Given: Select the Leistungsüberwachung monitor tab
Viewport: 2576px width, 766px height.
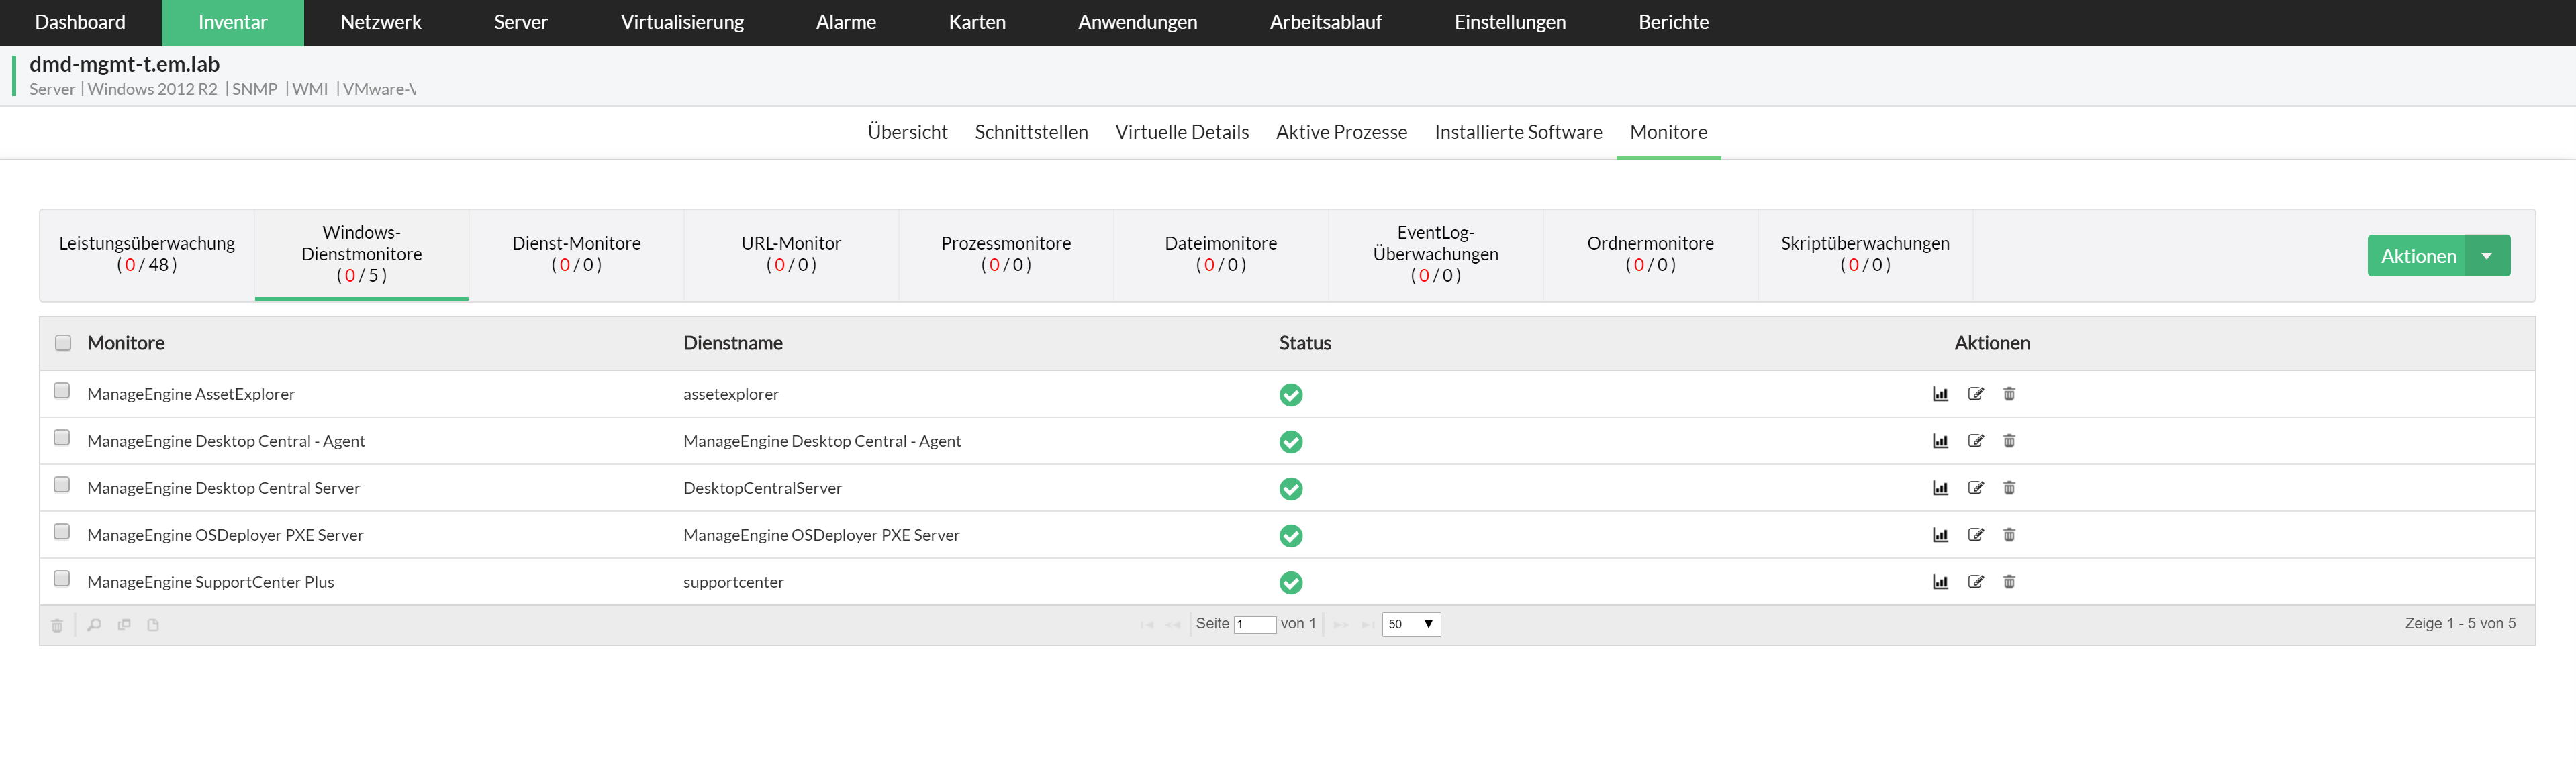Looking at the screenshot, I should (147, 255).
